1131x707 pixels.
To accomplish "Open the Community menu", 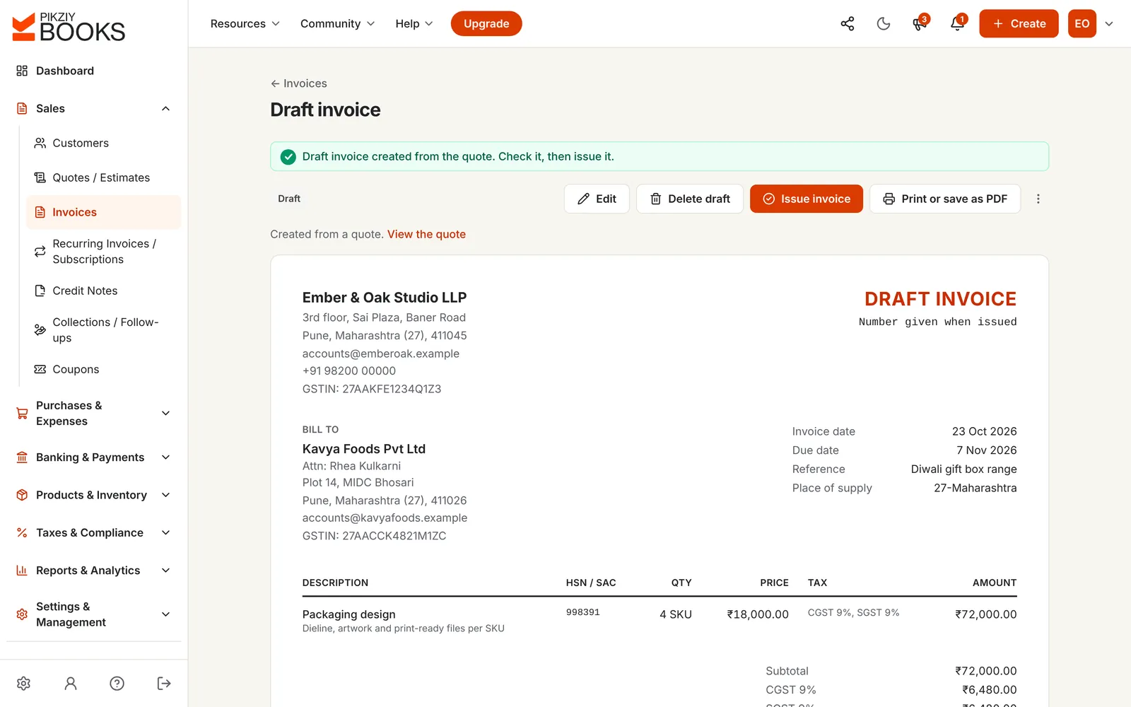I will click(x=337, y=23).
